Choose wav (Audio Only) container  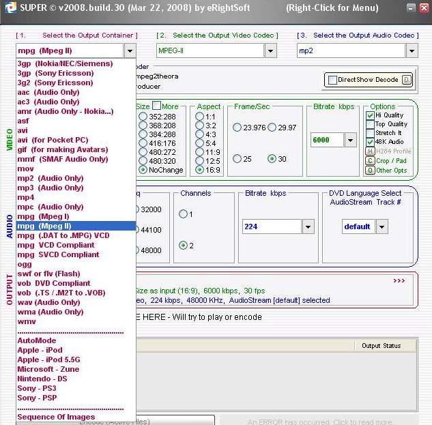(76, 302)
